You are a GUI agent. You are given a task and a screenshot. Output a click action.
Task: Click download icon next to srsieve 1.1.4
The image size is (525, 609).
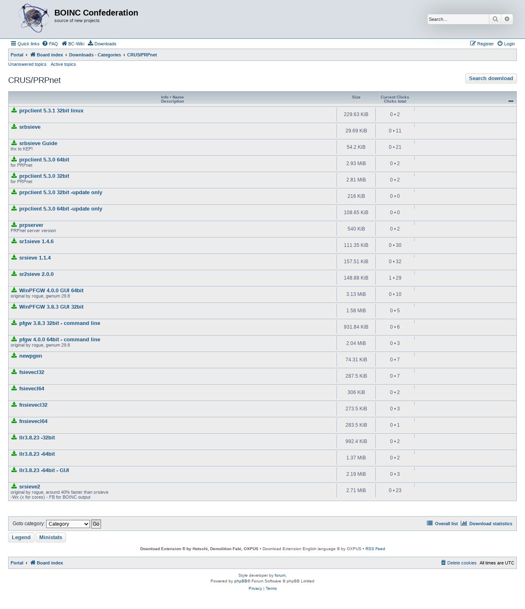click(14, 257)
